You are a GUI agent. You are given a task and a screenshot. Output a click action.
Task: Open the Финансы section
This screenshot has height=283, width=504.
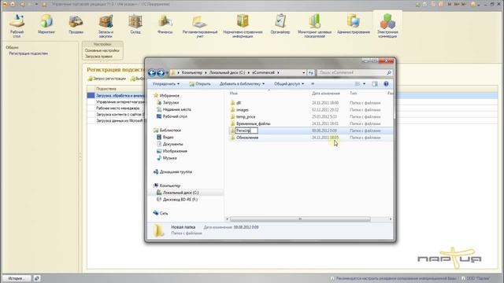pos(165,24)
